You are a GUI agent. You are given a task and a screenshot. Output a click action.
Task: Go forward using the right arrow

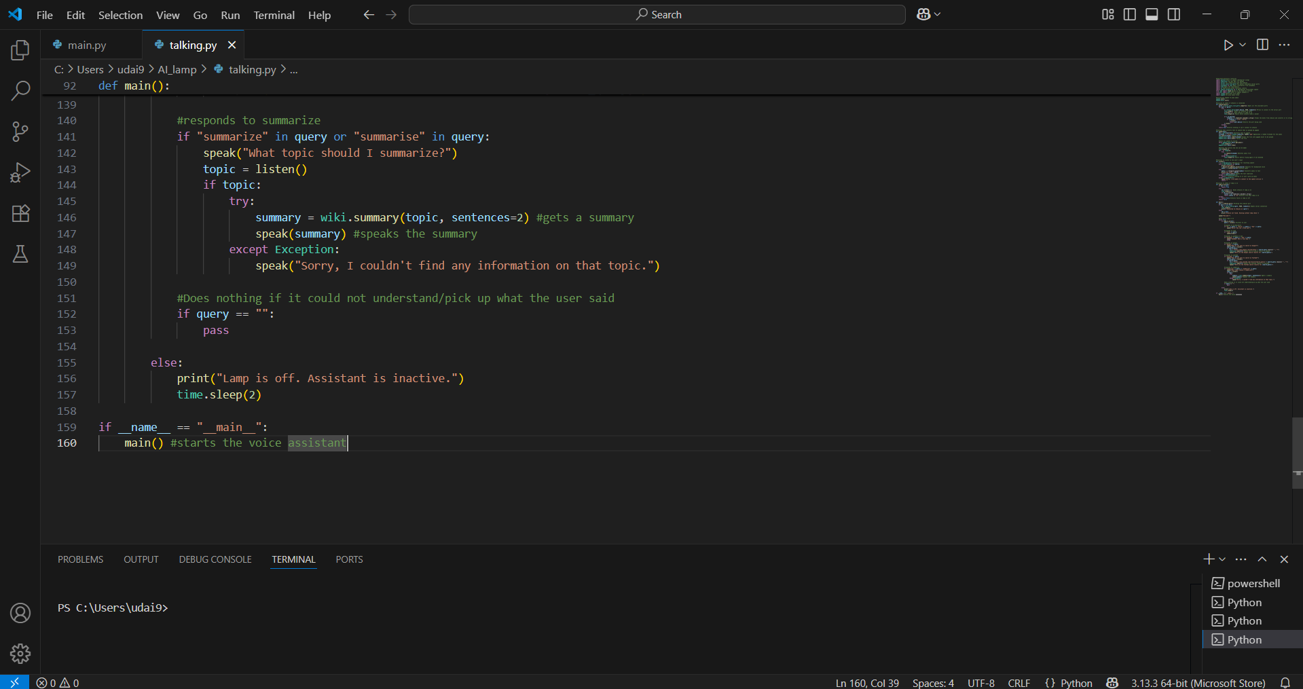click(x=391, y=14)
